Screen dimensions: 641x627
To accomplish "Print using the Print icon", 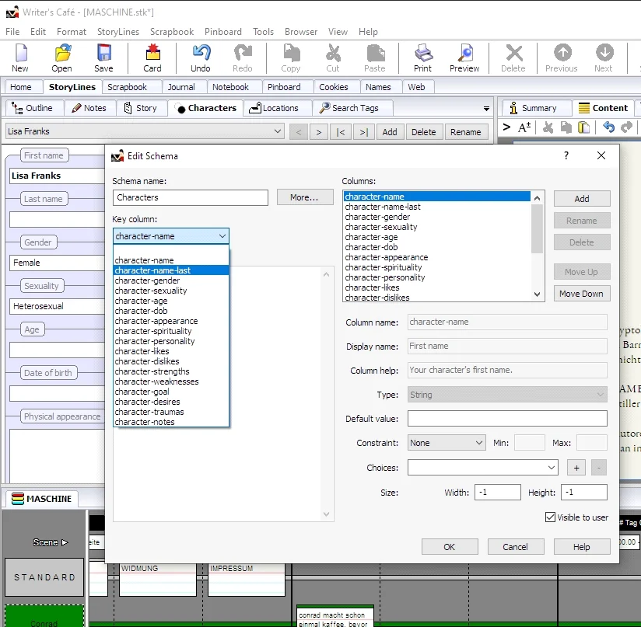I will (422, 58).
